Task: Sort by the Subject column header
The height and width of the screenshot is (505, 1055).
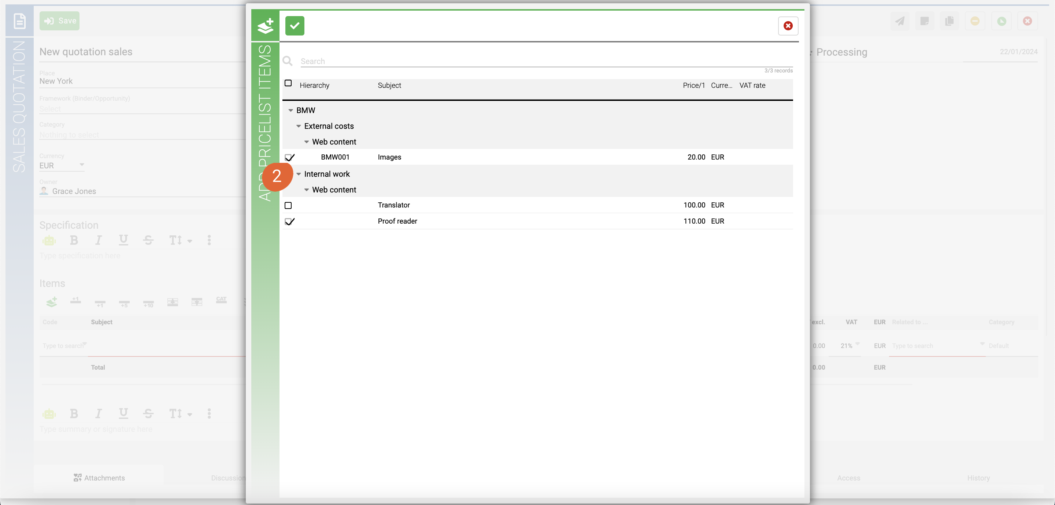Action: [389, 85]
